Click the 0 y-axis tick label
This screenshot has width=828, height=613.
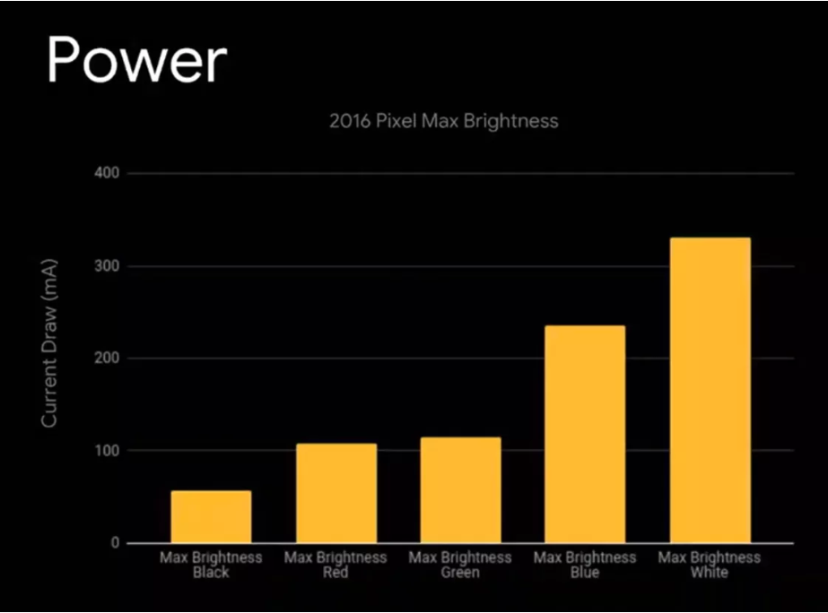point(114,543)
